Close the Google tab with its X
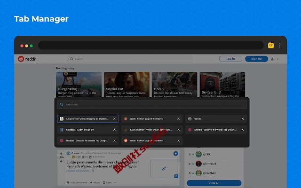 click(x=243, y=119)
